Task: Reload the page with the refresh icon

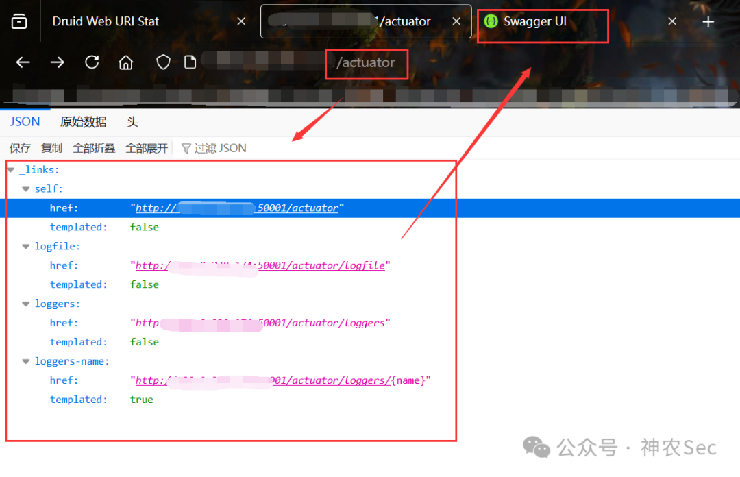Action: [x=92, y=62]
